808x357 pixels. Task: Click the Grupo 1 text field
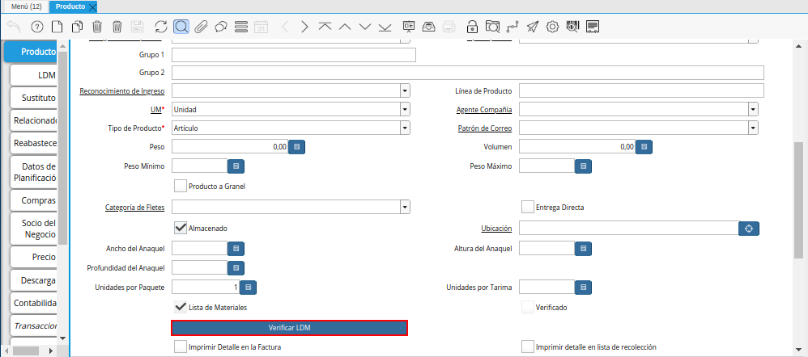click(x=294, y=55)
